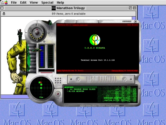166x125 pixels.
Task: Collapse the Marathon Trilogy window with windowshade box
Action: pyautogui.click(x=135, y=8)
